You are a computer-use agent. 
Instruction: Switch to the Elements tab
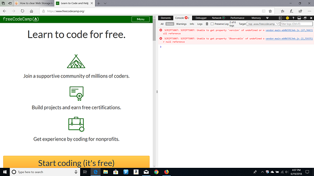[x=166, y=18]
